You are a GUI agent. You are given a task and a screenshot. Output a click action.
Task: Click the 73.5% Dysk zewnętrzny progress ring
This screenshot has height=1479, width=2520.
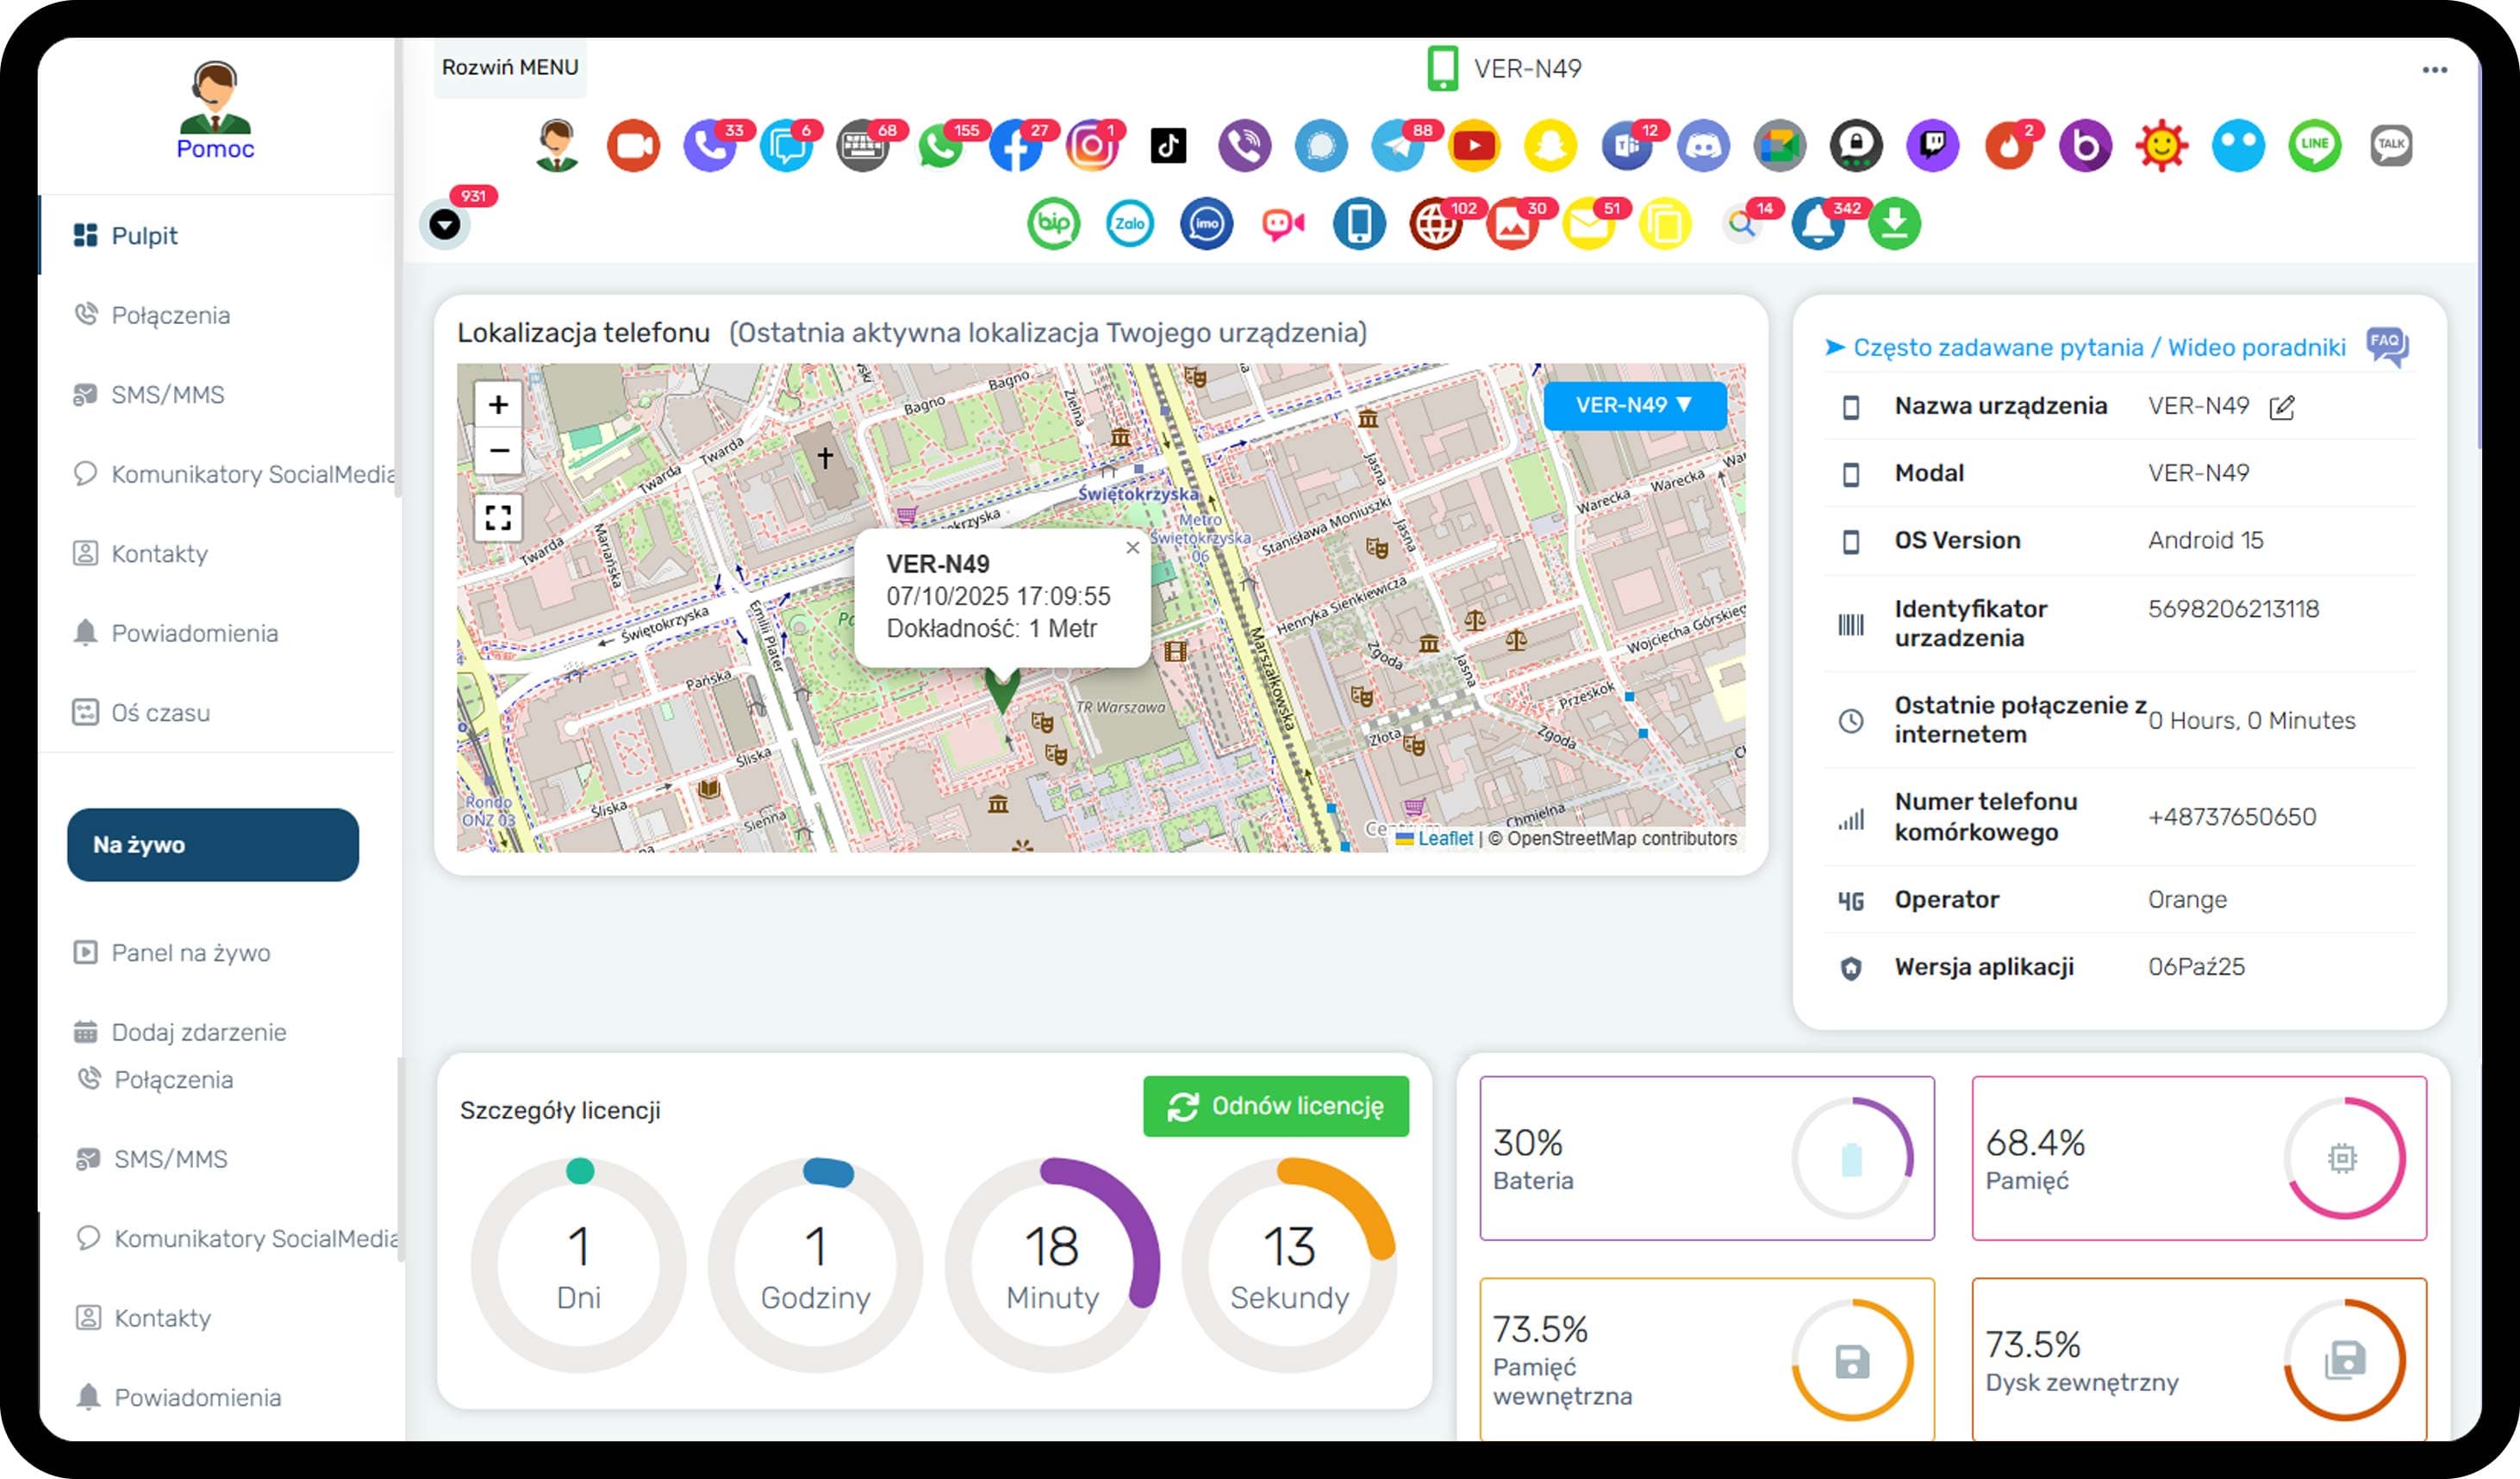[2343, 1360]
